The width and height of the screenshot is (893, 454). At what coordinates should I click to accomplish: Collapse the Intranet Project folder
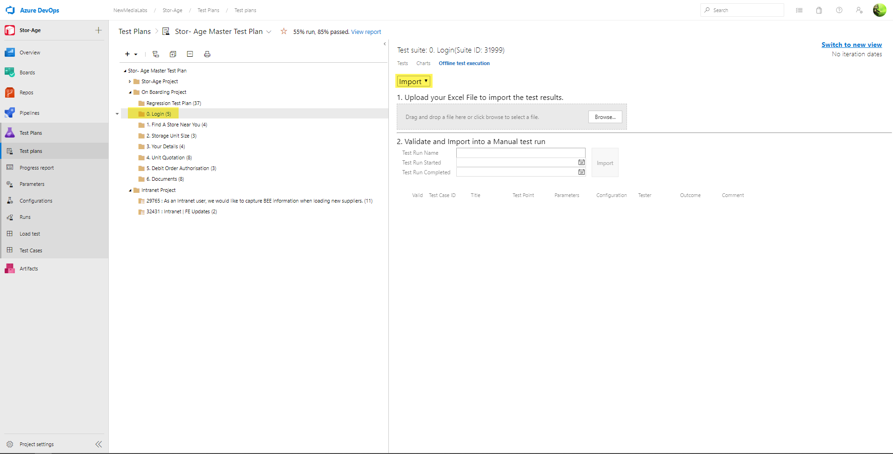coord(130,190)
